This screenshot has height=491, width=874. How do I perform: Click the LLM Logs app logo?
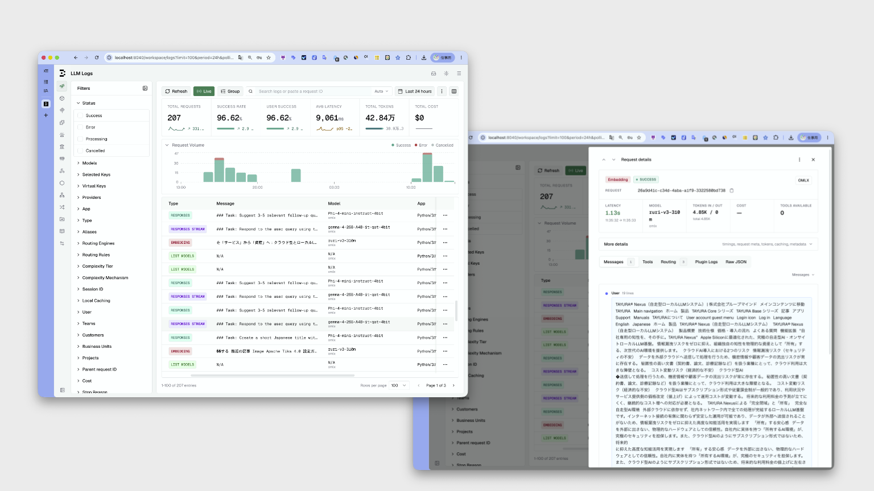63,73
